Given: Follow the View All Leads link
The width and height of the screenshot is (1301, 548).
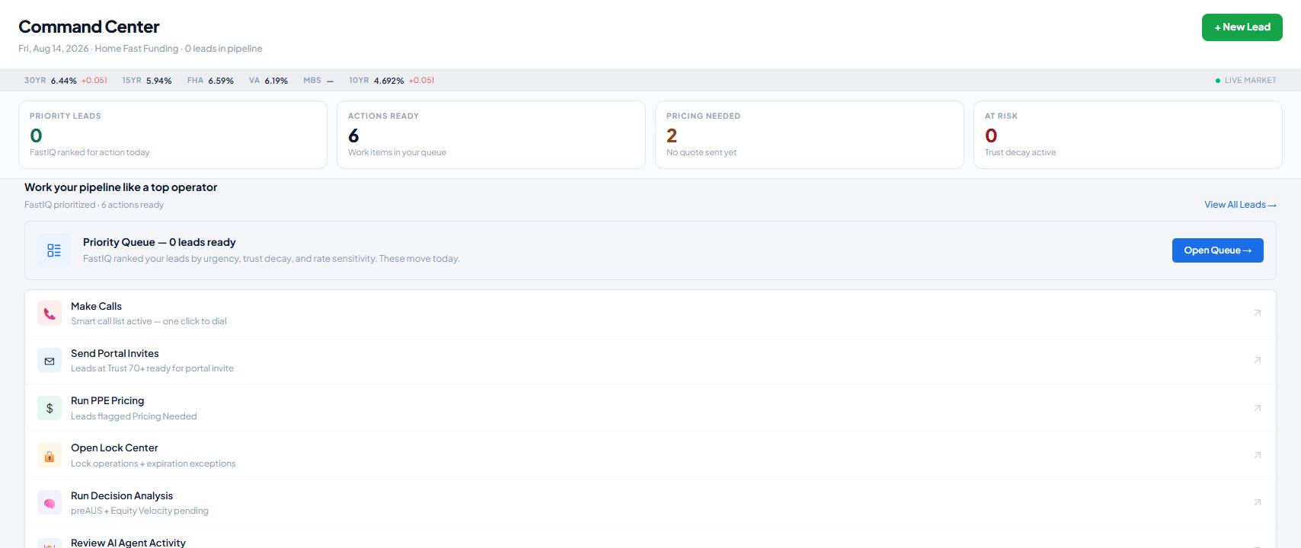Looking at the screenshot, I should 1240,205.
